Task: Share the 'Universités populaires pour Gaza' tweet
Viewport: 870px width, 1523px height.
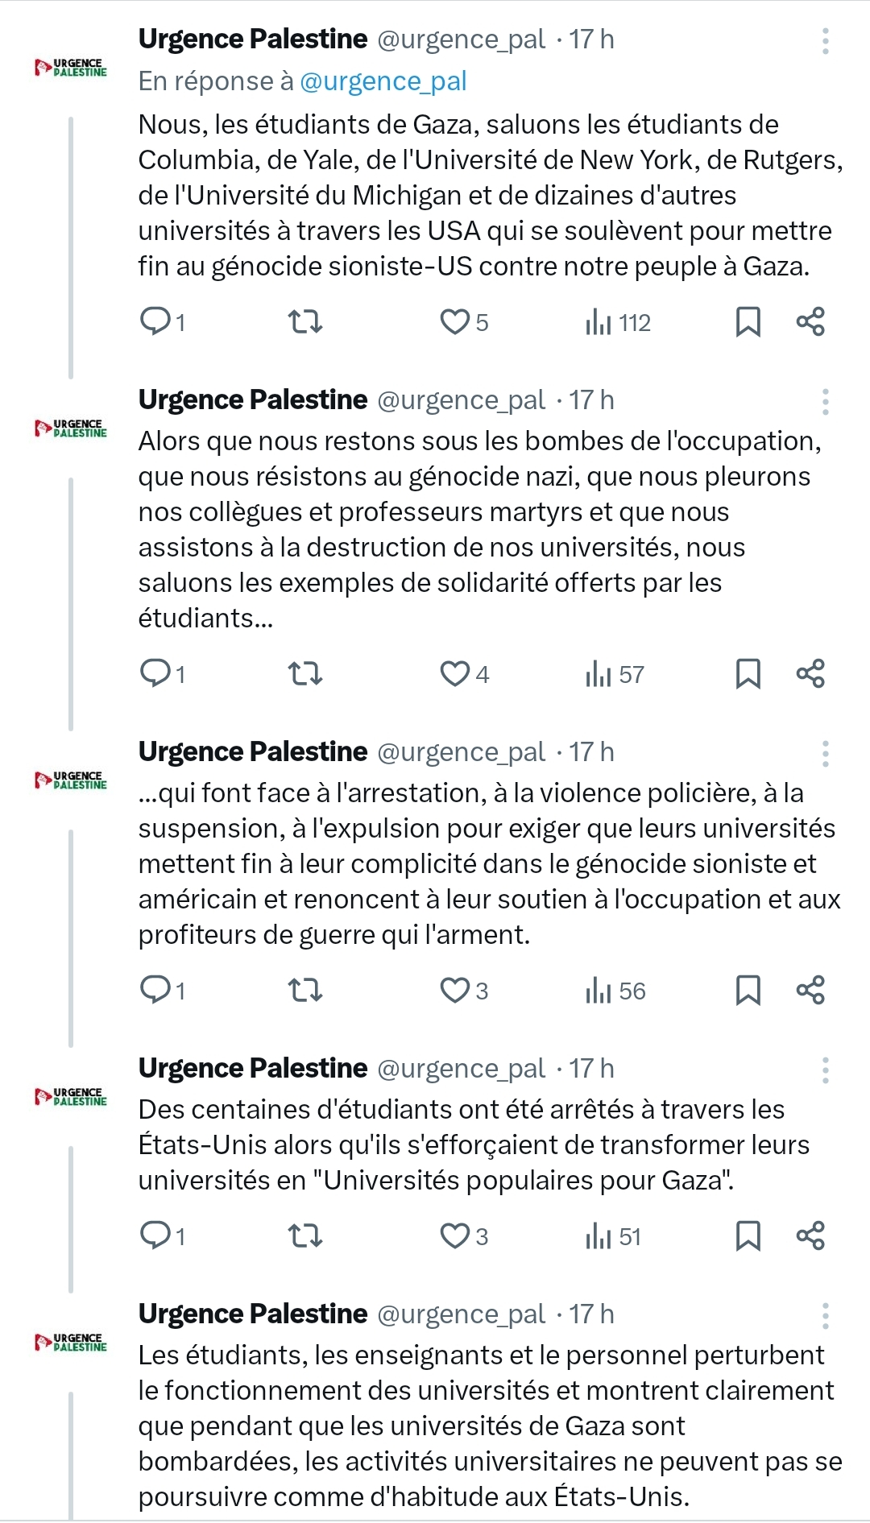Action: pos(810,1235)
